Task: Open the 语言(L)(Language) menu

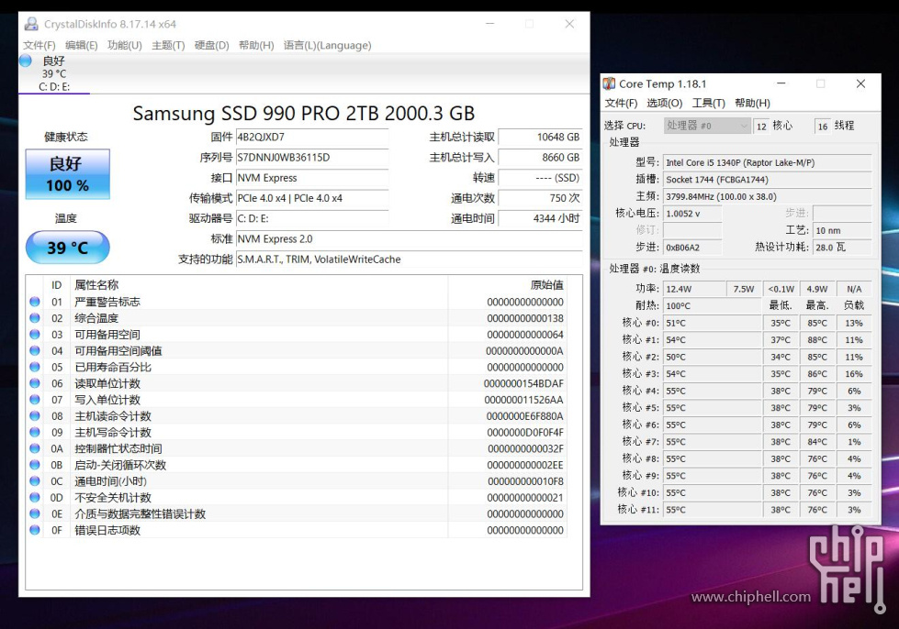Action: (x=328, y=45)
